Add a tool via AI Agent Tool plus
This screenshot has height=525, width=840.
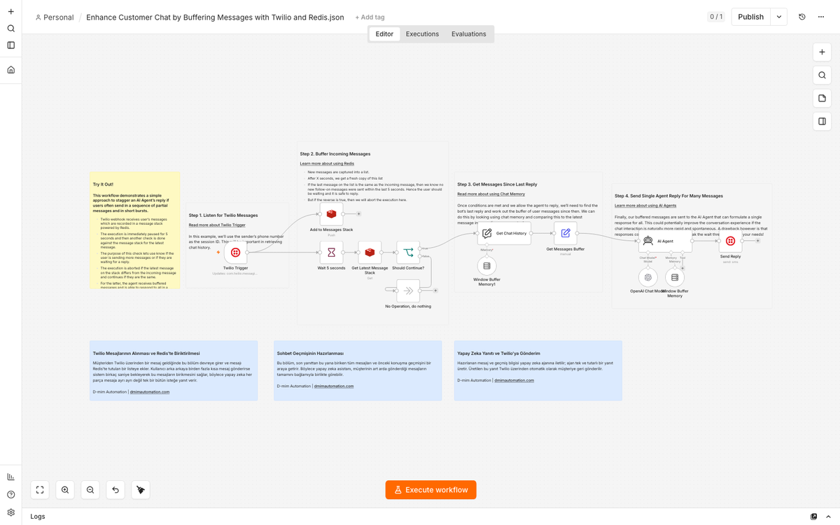pyautogui.click(x=682, y=268)
